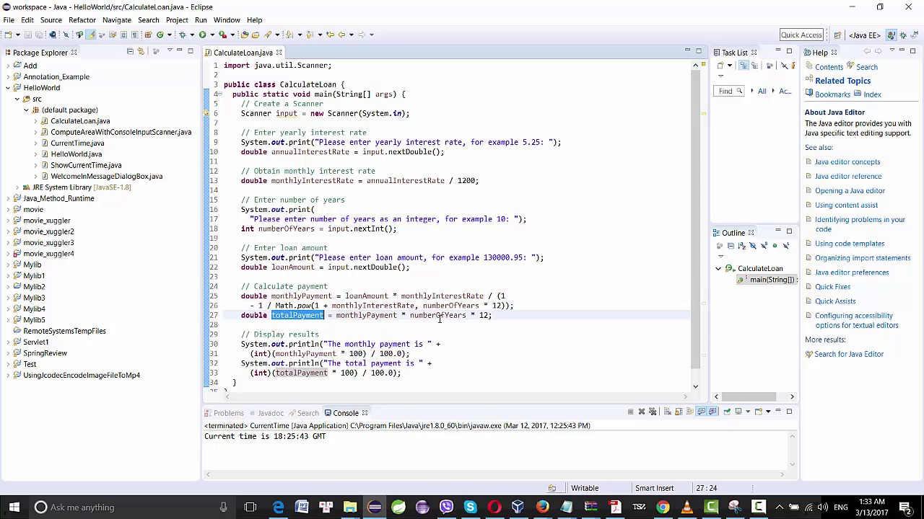This screenshot has width=924, height=519.
Task: Collapse all in Package Explorer toolbar
Action: [x=130, y=51]
